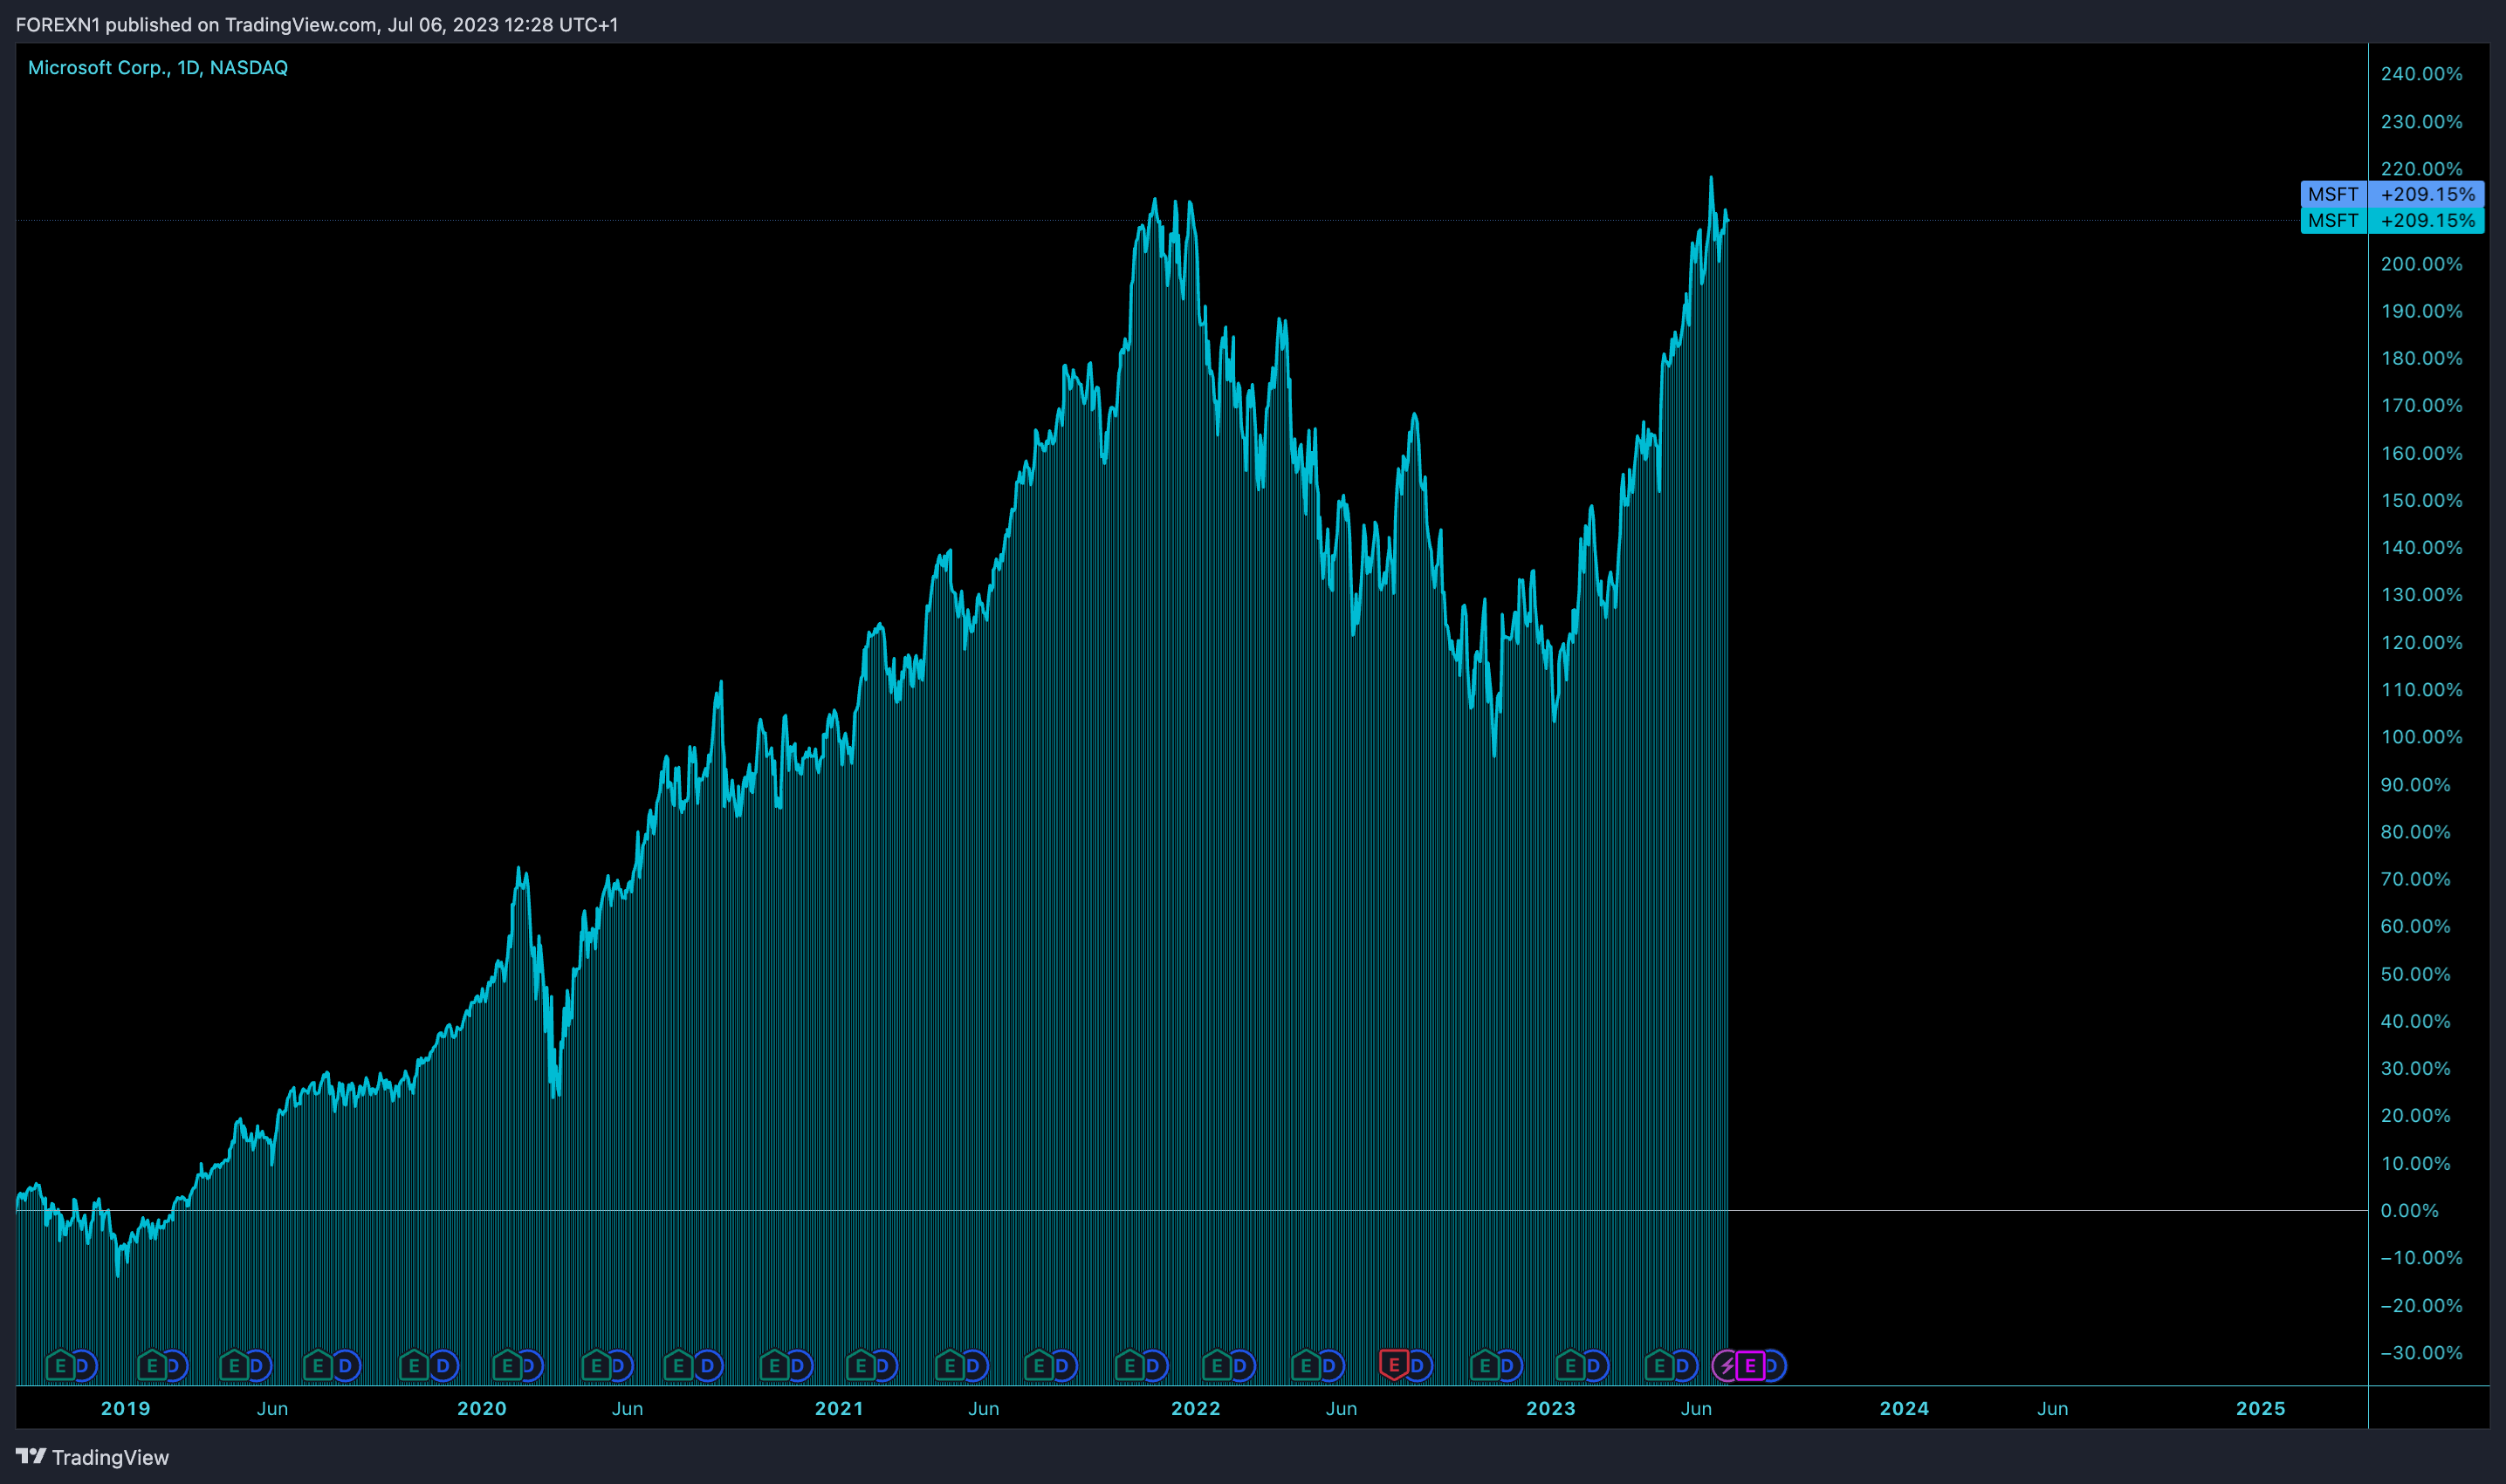Click the 2021 time axis label
The width and height of the screenshot is (2506, 1484).
pos(840,1409)
